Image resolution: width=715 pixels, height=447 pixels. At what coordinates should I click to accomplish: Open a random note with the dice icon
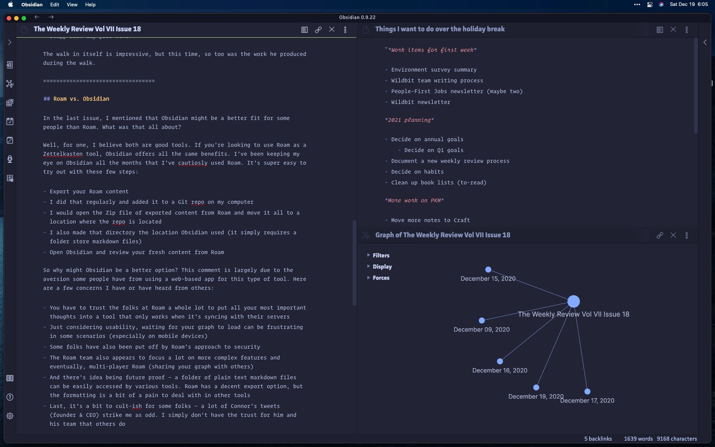10,140
